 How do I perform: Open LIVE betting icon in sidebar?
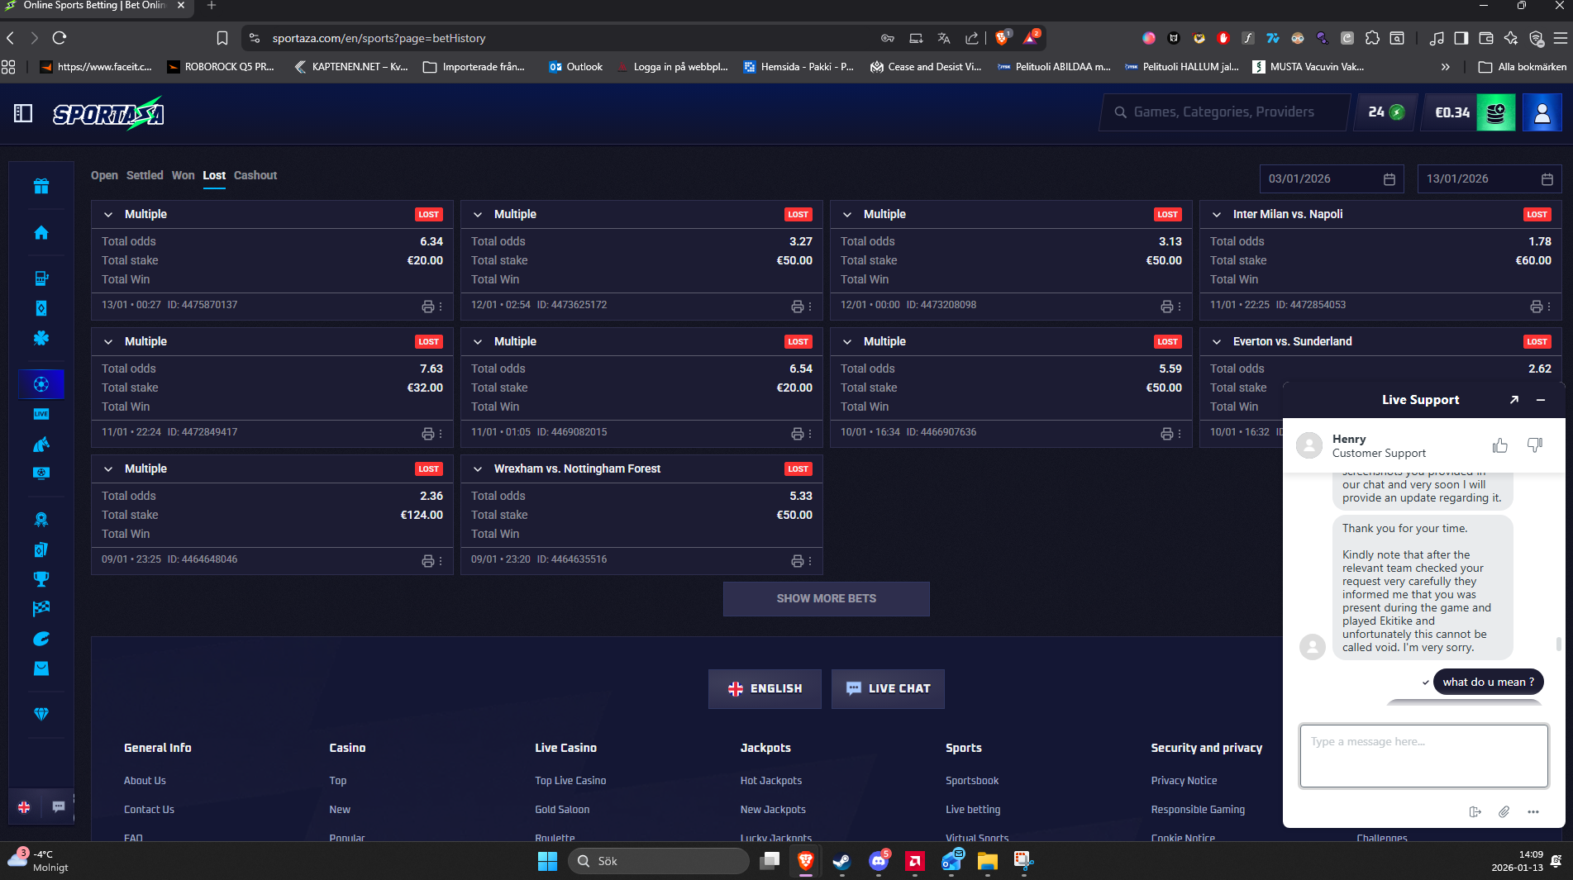click(x=41, y=414)
